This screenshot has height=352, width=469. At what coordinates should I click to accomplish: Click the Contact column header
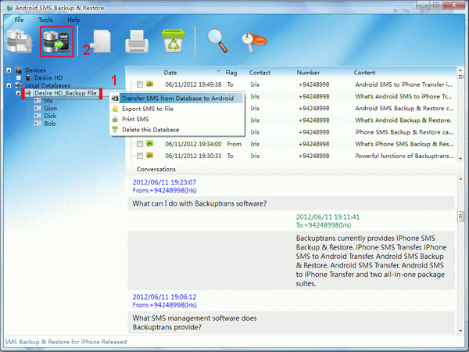tap(260, 73)
